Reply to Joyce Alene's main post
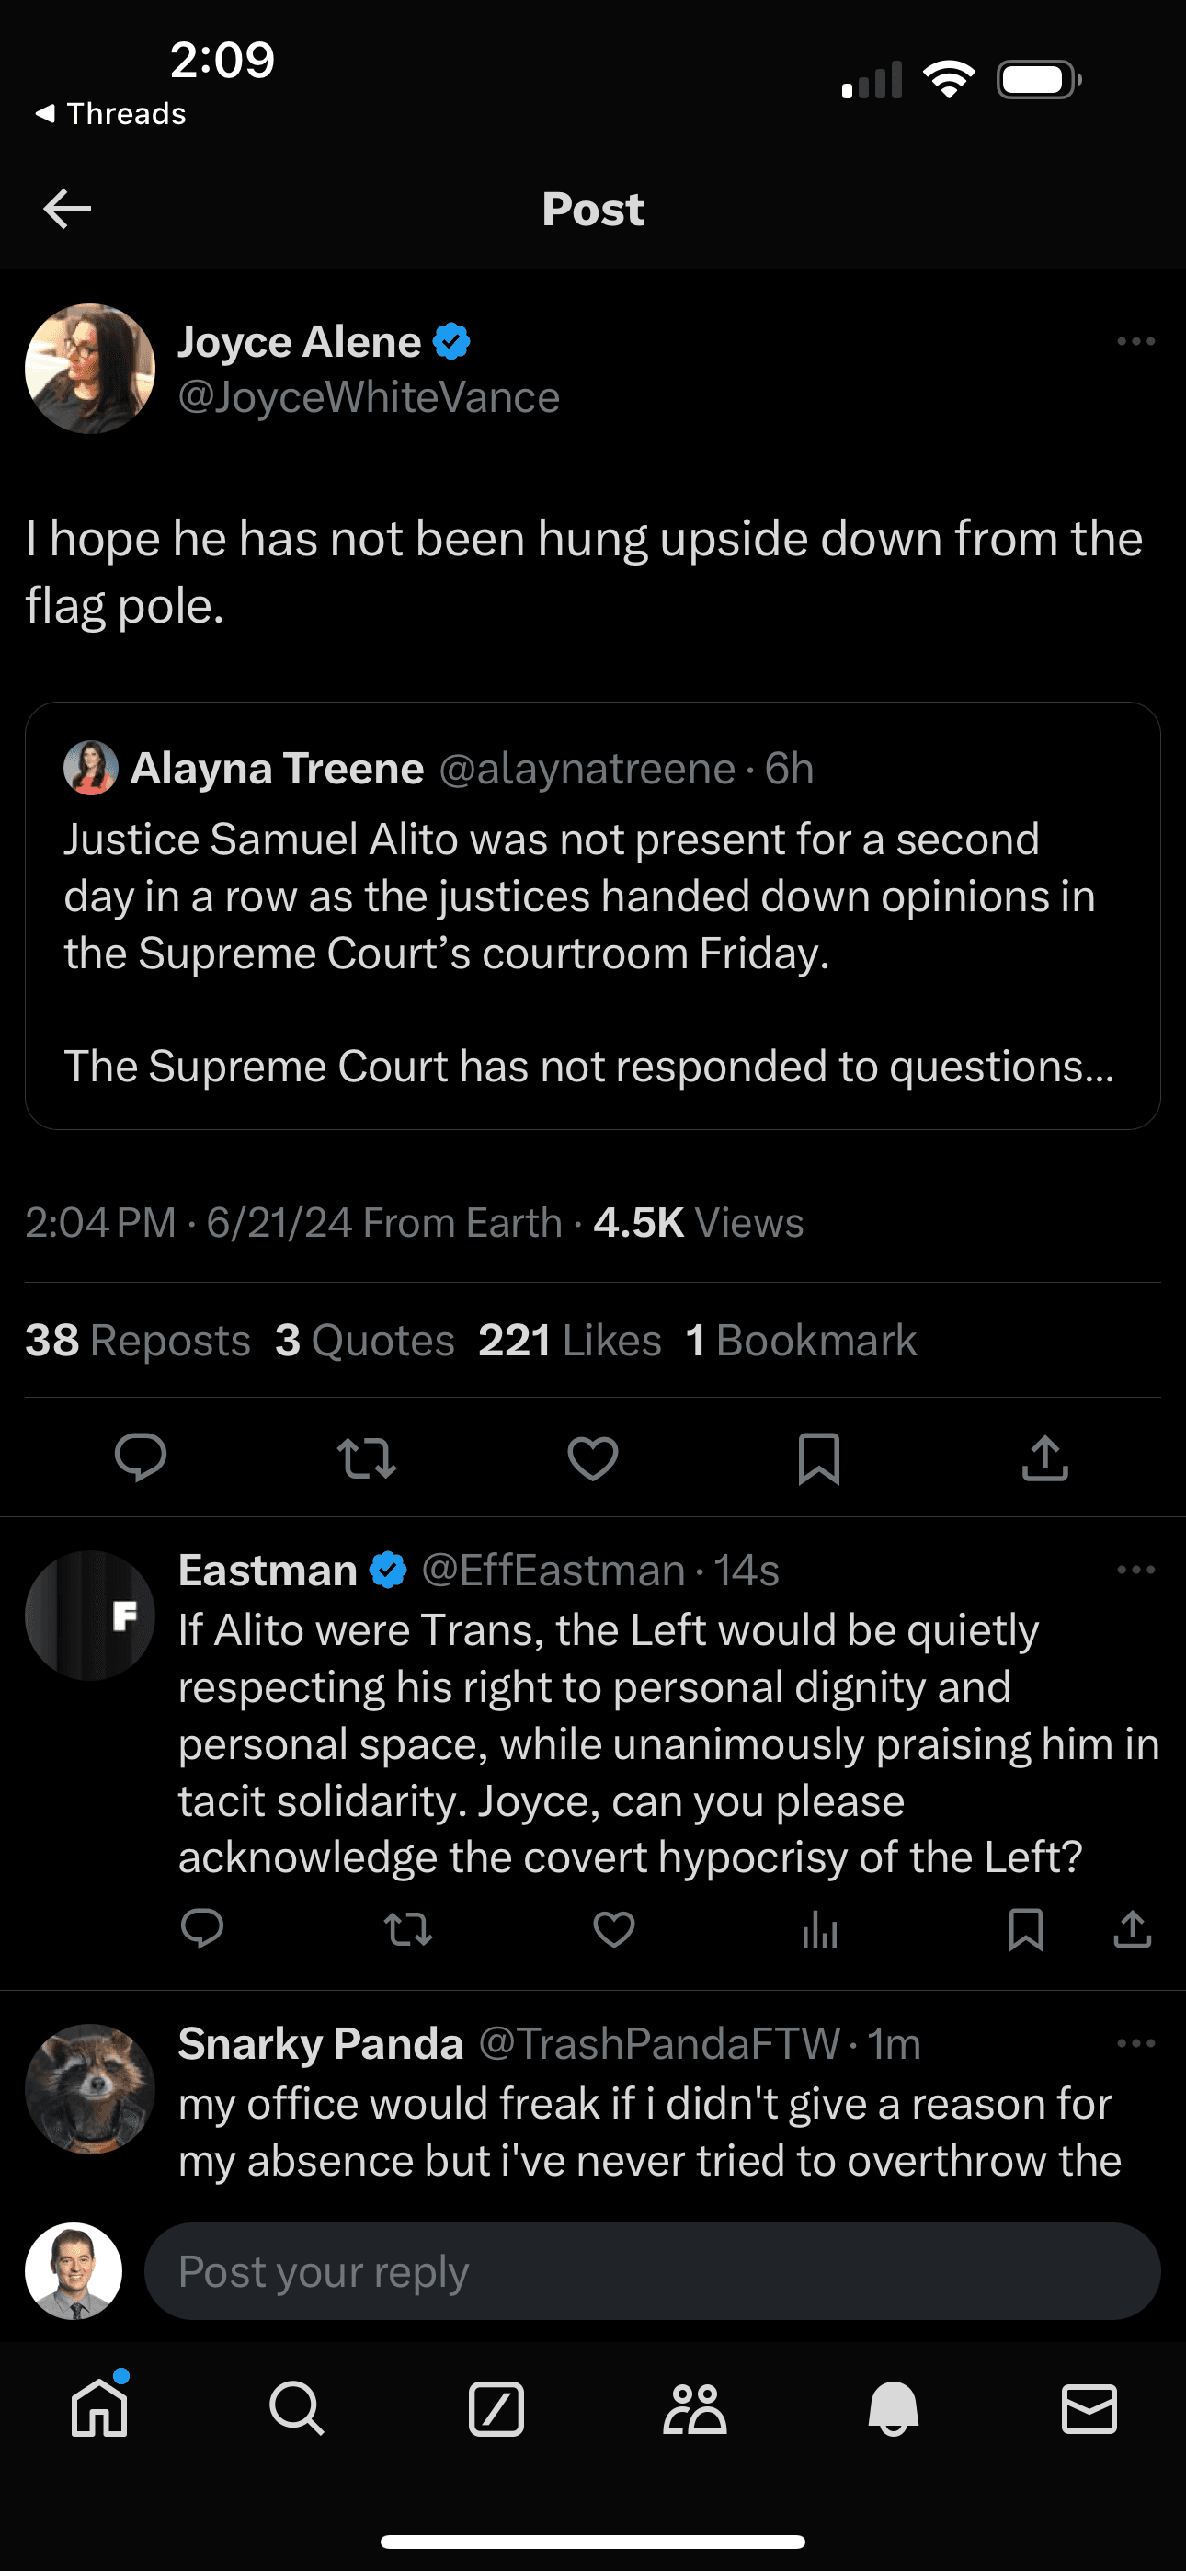 pyautogui.click(x=141, y=1458)
